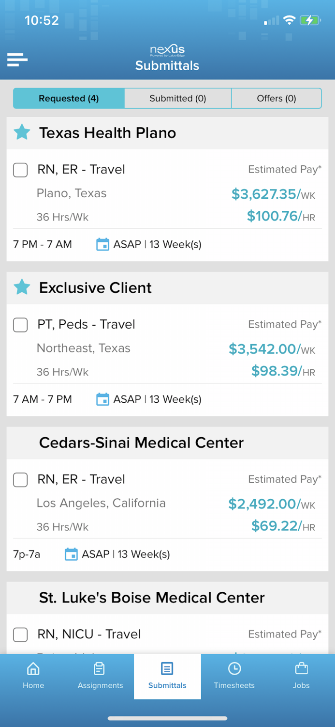Tap the star beside Texas Health Plano
Viewport: 335px width, 727px height.
coord(21,132)
